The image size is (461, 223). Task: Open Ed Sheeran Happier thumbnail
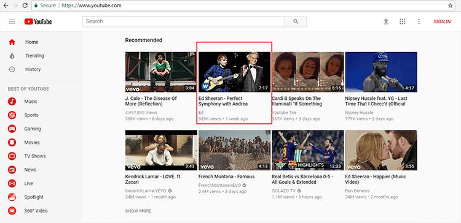[381, 150]
